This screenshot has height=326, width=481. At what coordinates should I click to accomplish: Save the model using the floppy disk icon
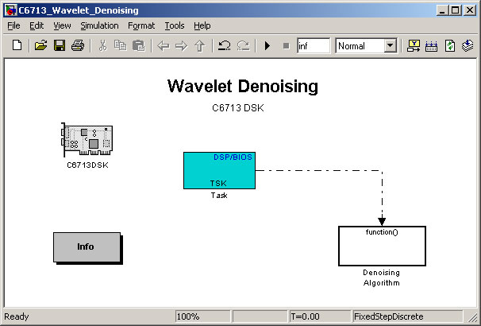(60, 45)
